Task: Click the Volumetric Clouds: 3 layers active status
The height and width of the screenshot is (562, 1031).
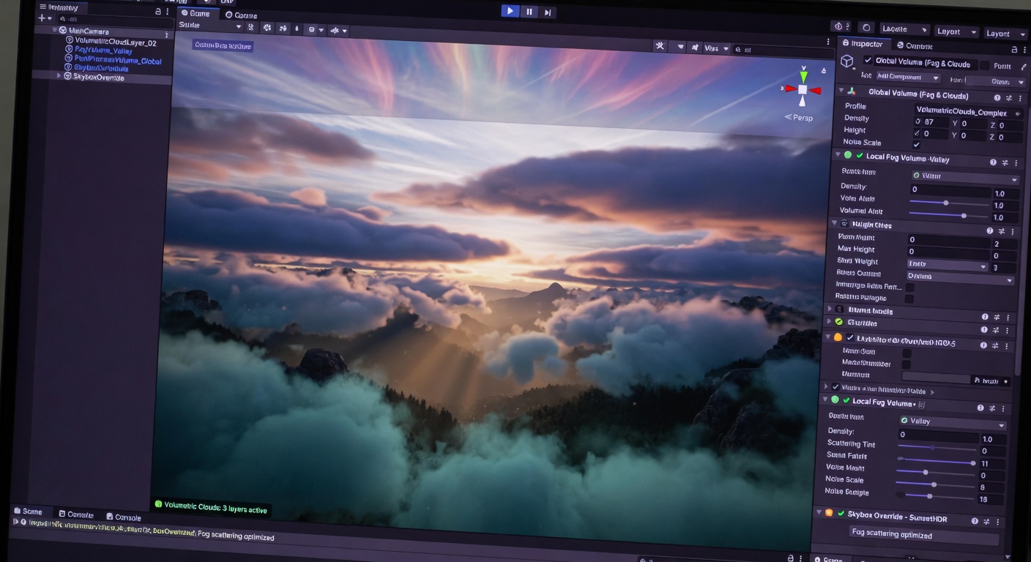Action: pyautogui.click(x=211, y=506)
